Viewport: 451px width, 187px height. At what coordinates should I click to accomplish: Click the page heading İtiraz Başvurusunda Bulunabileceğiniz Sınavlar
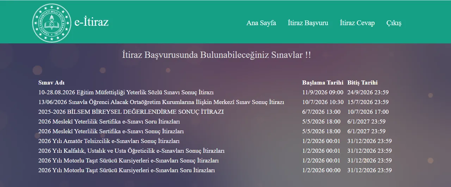tap(216, 55)
